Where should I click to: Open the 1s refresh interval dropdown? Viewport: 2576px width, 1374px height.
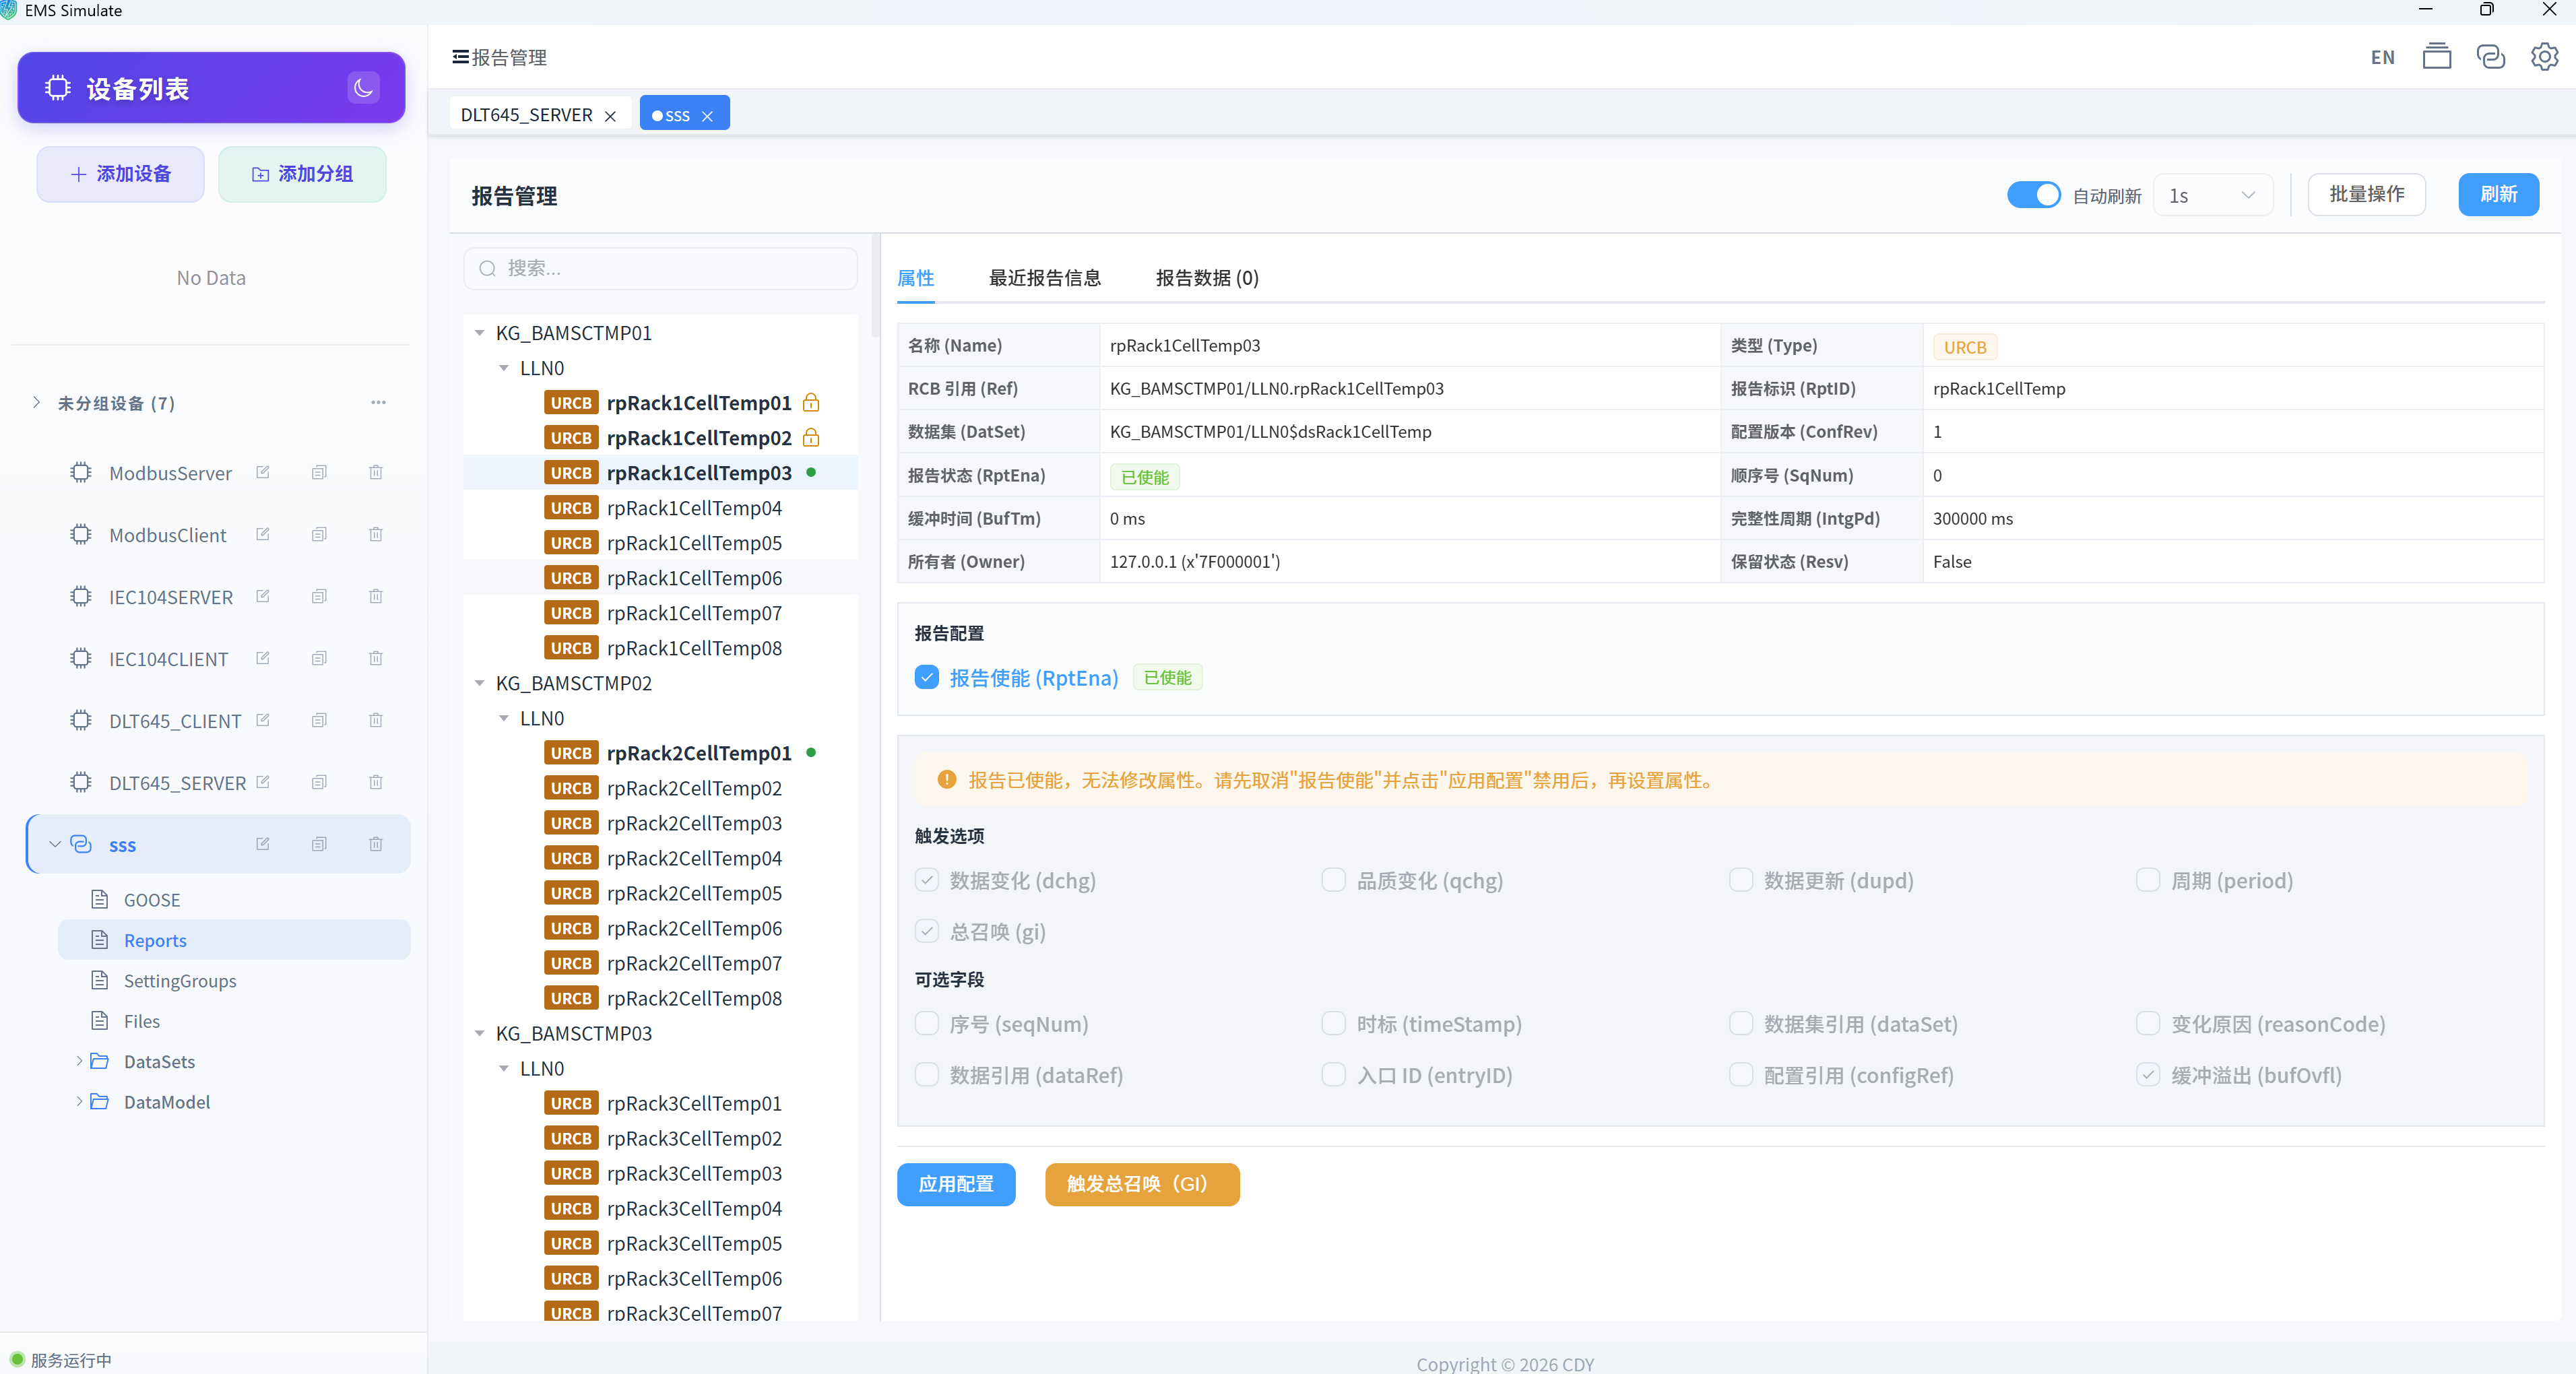2212,195
